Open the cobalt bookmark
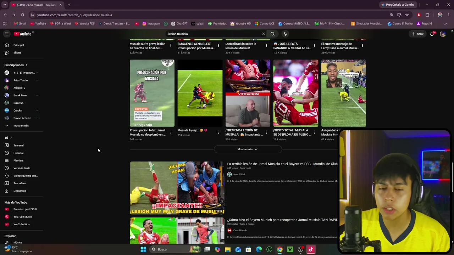The image size is (454, 255). tap(198, 24)
